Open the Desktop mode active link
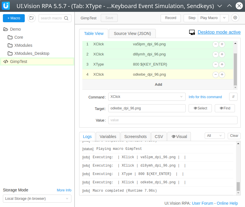This screenshot has width=245, height=207. point(219,32)
